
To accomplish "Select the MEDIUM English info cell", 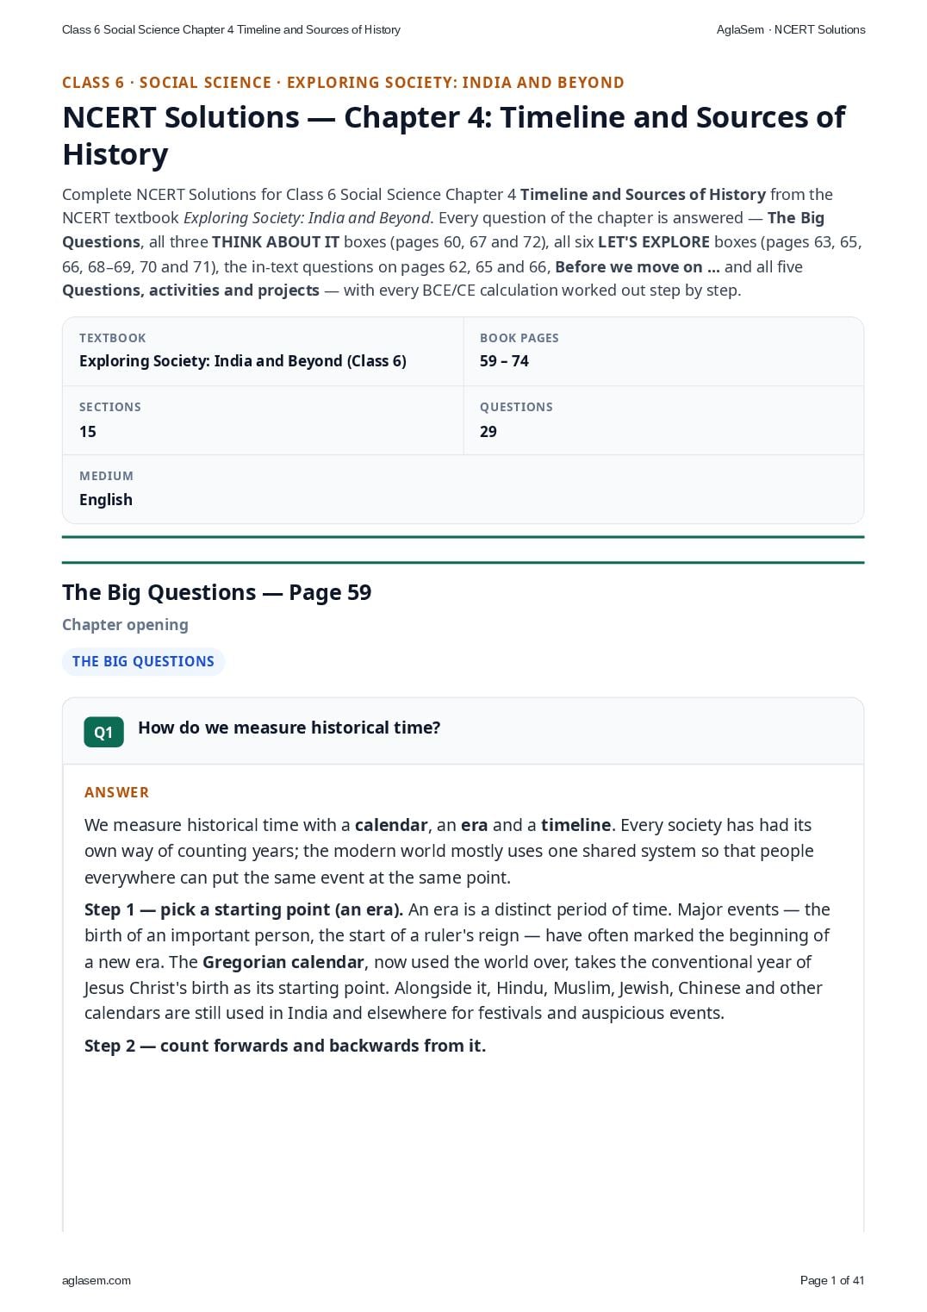I will click(463, 489).
